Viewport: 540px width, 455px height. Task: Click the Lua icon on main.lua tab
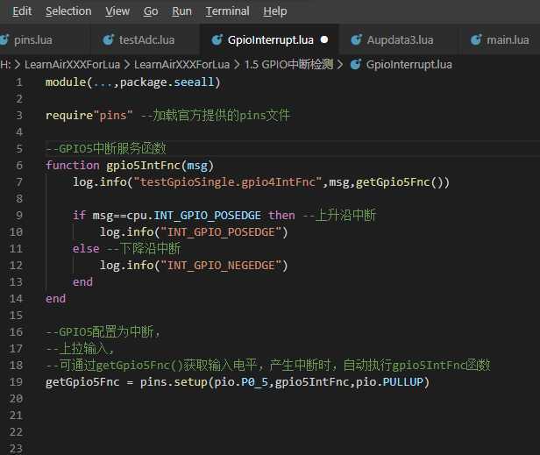[477, 40]
